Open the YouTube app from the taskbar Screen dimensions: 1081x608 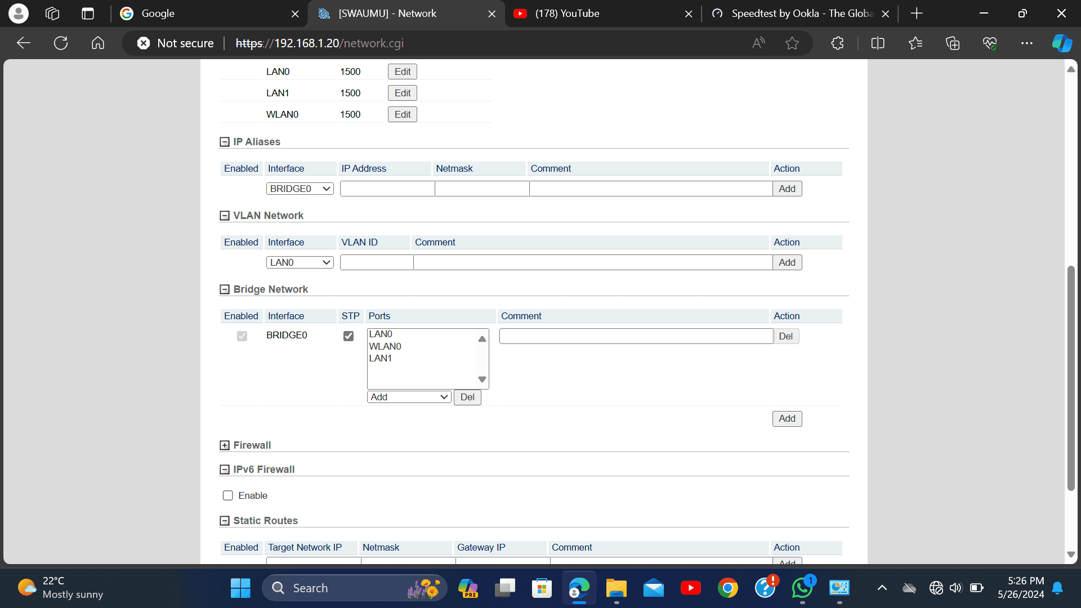[691, 588]
